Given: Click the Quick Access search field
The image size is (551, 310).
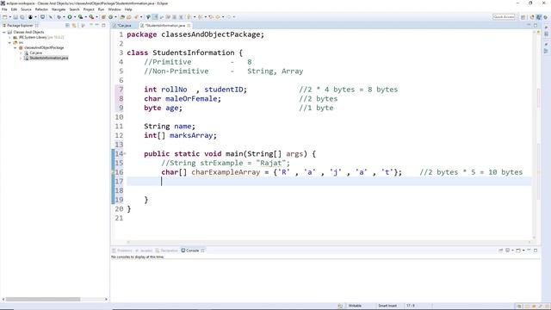Looking at the screenshot, I should tap(504, 17).
